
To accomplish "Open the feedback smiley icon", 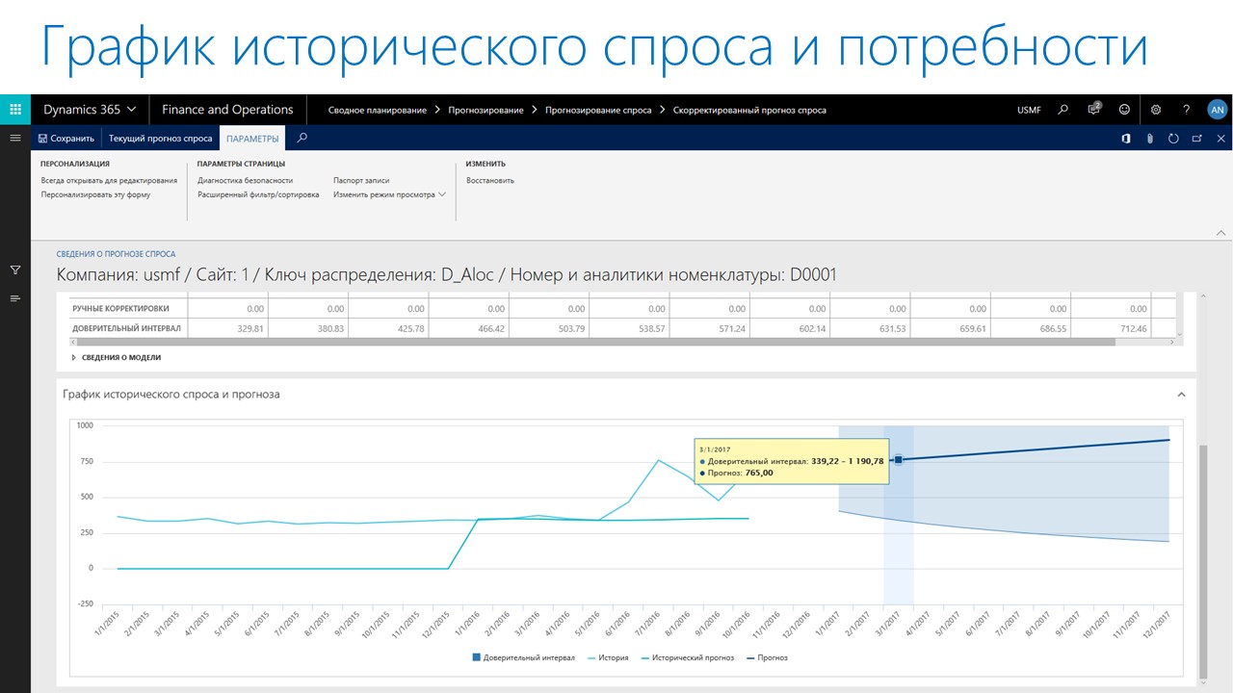I will click(1124, 110).
